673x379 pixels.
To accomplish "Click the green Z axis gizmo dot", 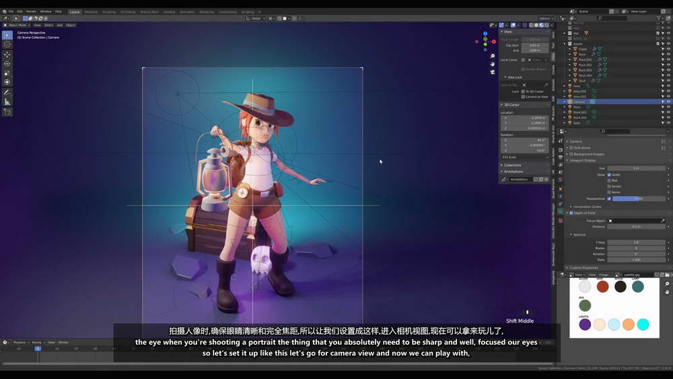I will coord(485,44).
